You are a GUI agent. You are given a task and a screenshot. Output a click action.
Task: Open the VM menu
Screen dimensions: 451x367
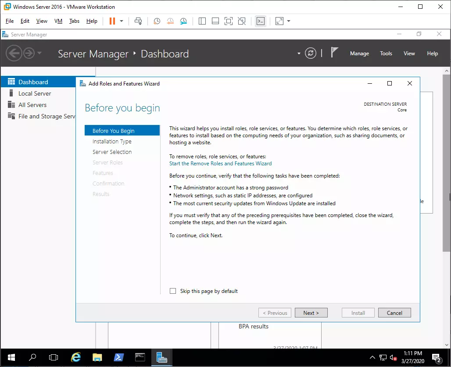pos(58,21)
